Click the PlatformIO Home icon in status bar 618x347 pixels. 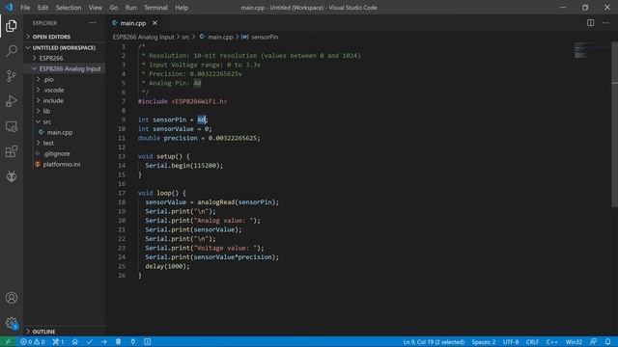[x=75, y=342]
